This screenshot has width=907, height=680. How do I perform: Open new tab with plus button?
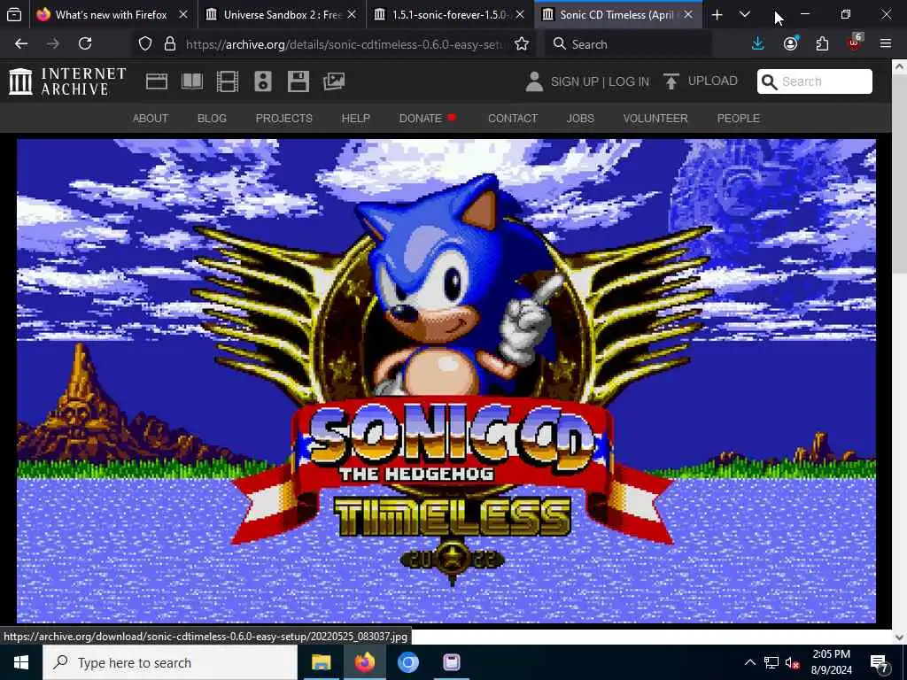tap(717, 15)
